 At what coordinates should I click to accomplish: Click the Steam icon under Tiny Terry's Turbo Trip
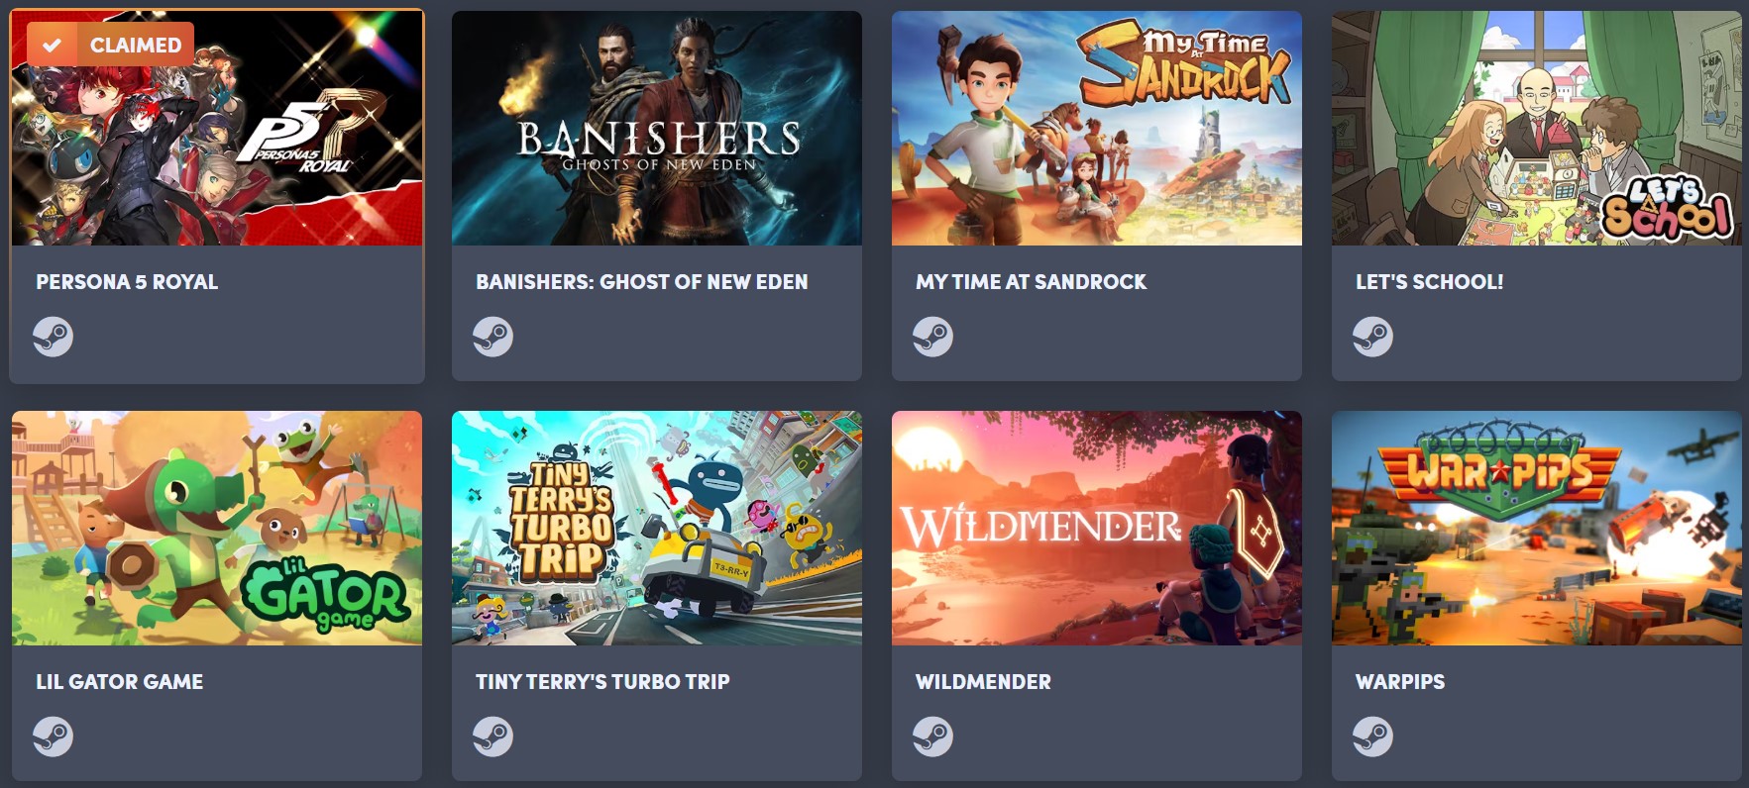(492, 737)
